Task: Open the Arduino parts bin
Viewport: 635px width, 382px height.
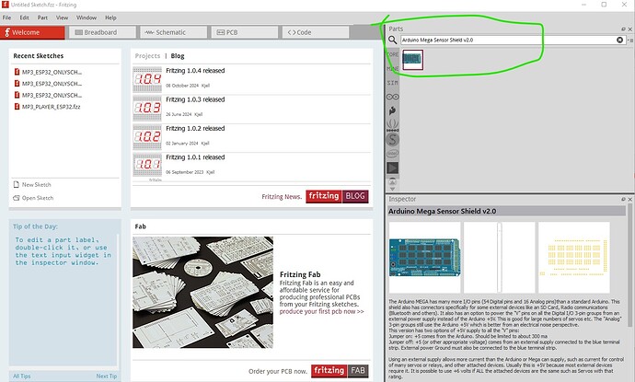Action: [x=392, y=97]
